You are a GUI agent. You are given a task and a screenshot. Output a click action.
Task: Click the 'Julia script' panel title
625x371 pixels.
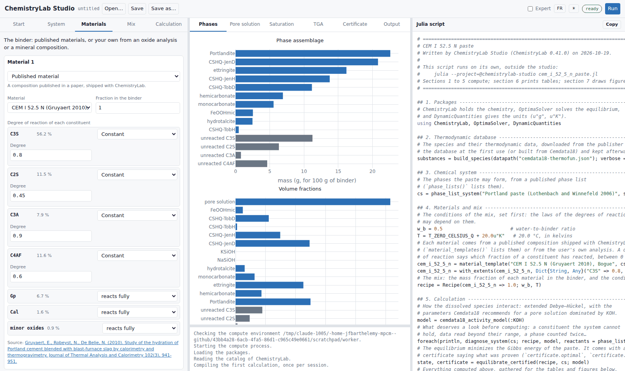click(x=430, y=24)
